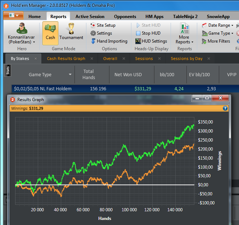Sort by Total Hands column header

pos(89,74)
